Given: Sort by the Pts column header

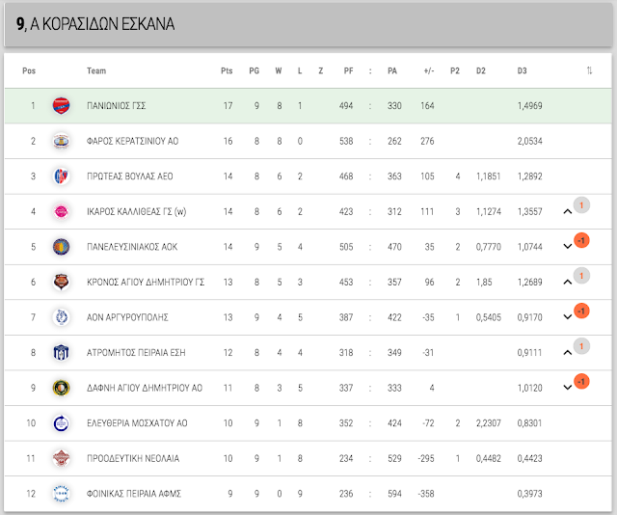Looking at the screenshot, I should 227,70.
